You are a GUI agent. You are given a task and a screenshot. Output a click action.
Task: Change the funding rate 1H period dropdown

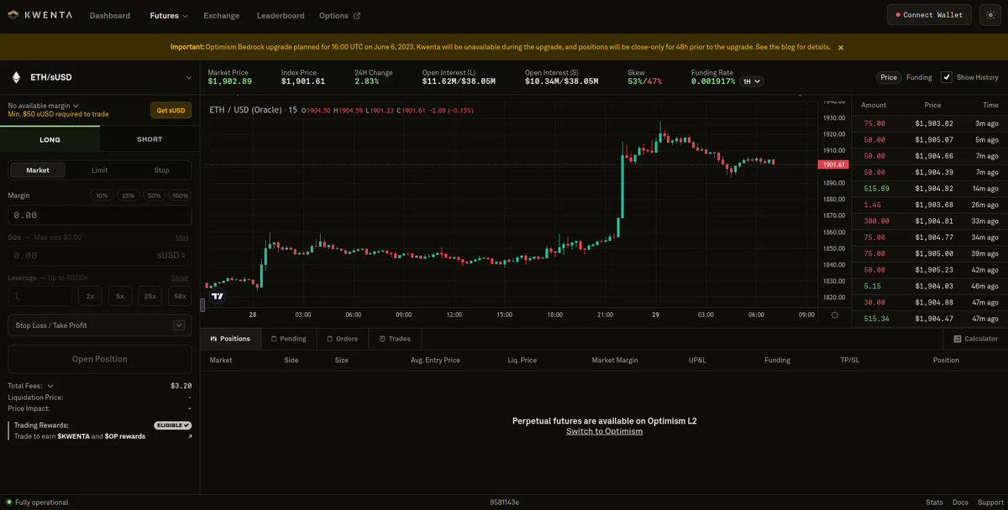coord(752,81)
